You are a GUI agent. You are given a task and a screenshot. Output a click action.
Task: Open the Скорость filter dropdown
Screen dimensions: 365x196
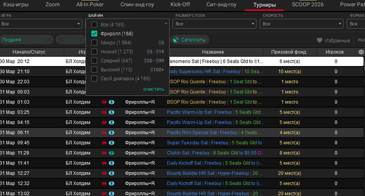[x=302, y=24]
